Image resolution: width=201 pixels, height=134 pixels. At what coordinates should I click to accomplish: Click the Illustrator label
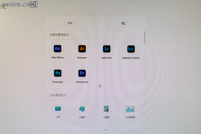[x=82, y=58]
